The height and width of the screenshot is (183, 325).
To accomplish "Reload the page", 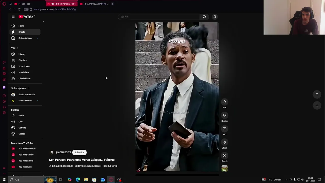I will (x=19, y=9).
